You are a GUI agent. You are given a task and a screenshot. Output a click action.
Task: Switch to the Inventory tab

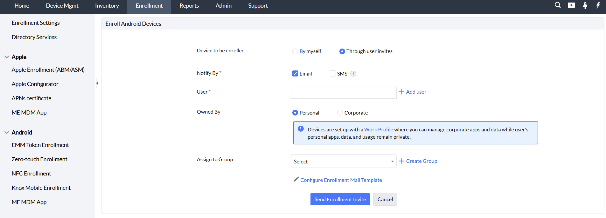tap(107, 6)
